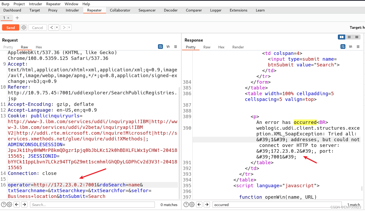Switch to Dashboard tab
This screenshot has height=211, width=365.
pos(12,10)
